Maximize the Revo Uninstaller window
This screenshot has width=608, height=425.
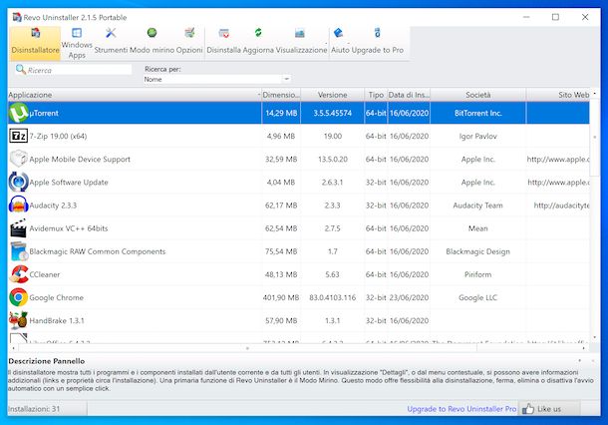point(555,17)
